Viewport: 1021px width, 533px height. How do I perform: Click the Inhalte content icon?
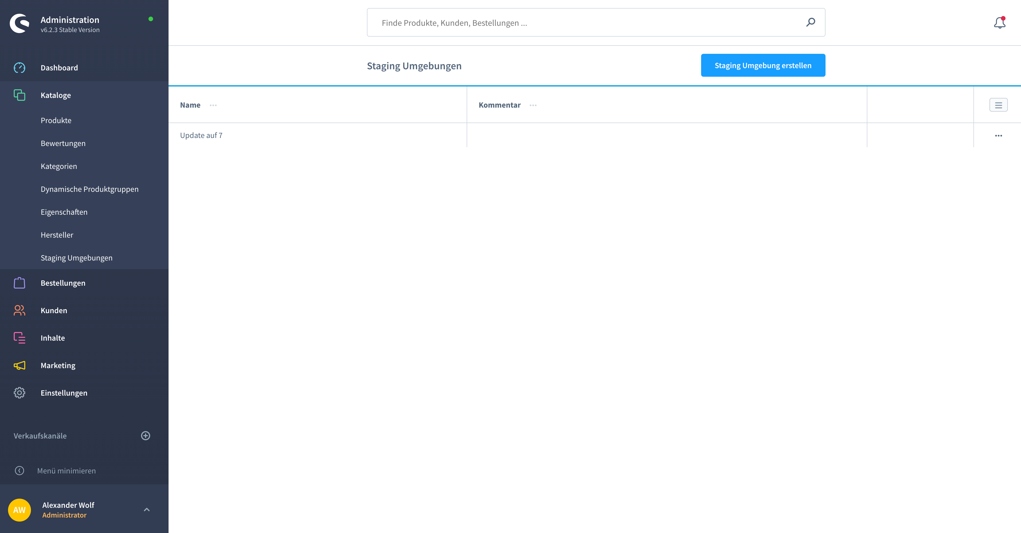[19, 337]
